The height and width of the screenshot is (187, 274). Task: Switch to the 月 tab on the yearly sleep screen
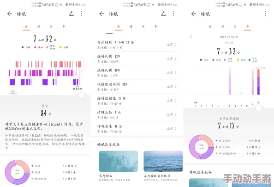point(235,27)
